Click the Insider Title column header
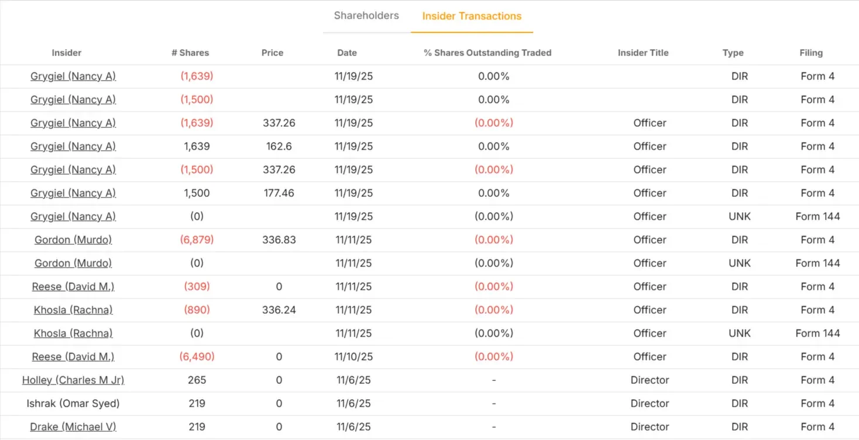 pyautogui.click(x=643, y=53)
